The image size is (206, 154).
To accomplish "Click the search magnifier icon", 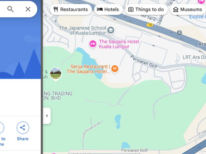I will tap(10, 9).
